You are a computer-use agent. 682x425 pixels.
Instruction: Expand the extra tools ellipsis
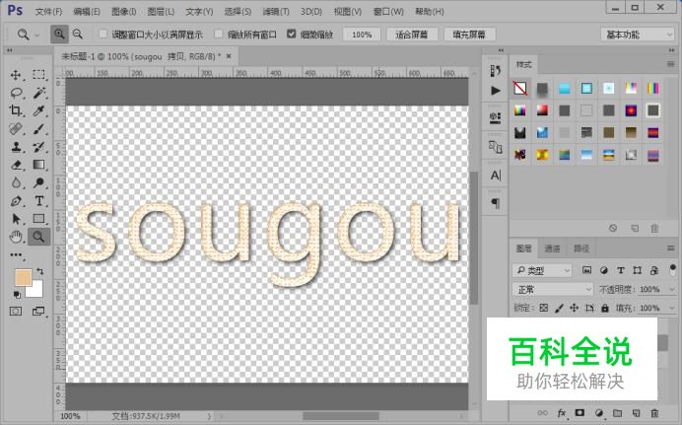[16, 255]
